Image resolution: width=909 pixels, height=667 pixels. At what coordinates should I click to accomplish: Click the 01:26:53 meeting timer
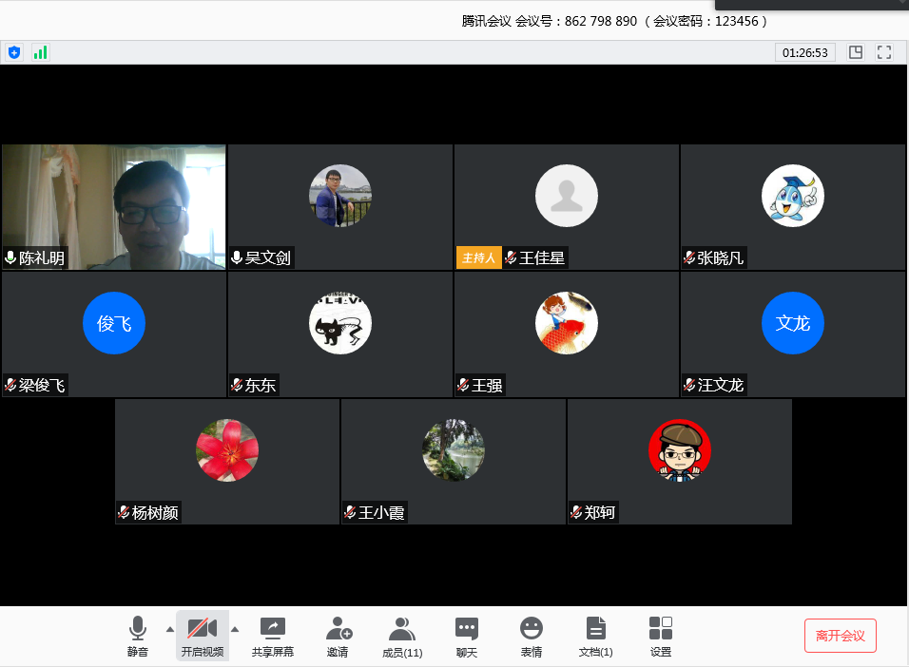[x=804, y=53]
